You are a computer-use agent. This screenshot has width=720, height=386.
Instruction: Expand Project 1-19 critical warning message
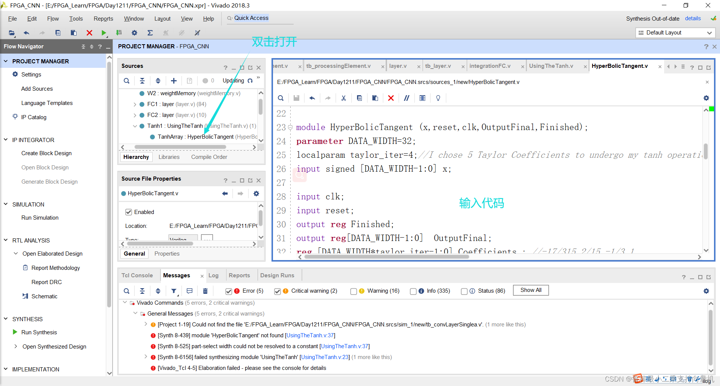pos(146,324)
